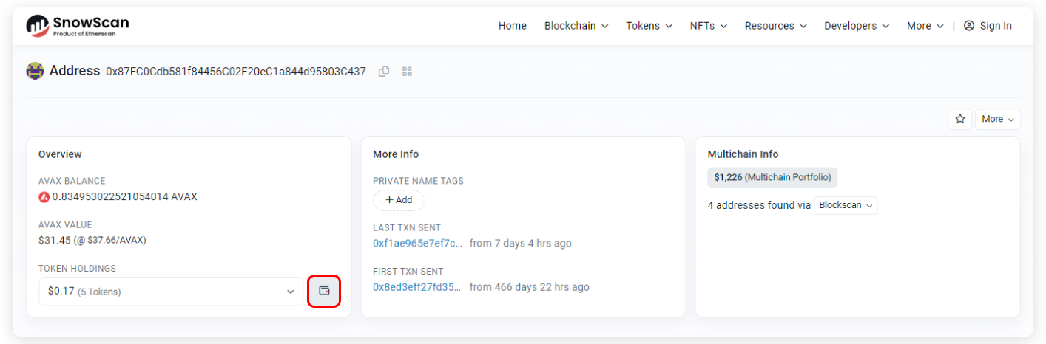Star this address to watch list
The image size is (1046, 344).
pyautogui.click(x=959, y=119)
